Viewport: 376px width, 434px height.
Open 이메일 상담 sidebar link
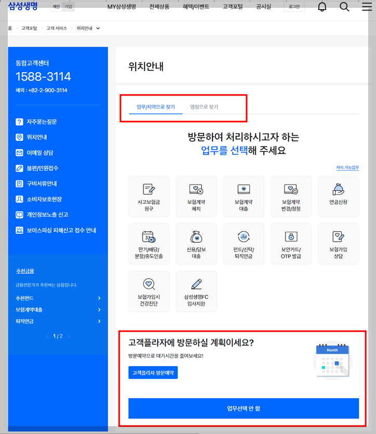coord(40,153)
